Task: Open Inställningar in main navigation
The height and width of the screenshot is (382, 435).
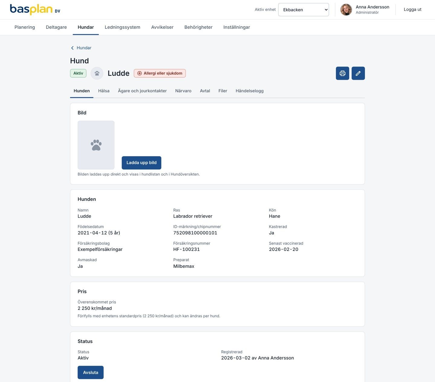Action: (237, 27)
